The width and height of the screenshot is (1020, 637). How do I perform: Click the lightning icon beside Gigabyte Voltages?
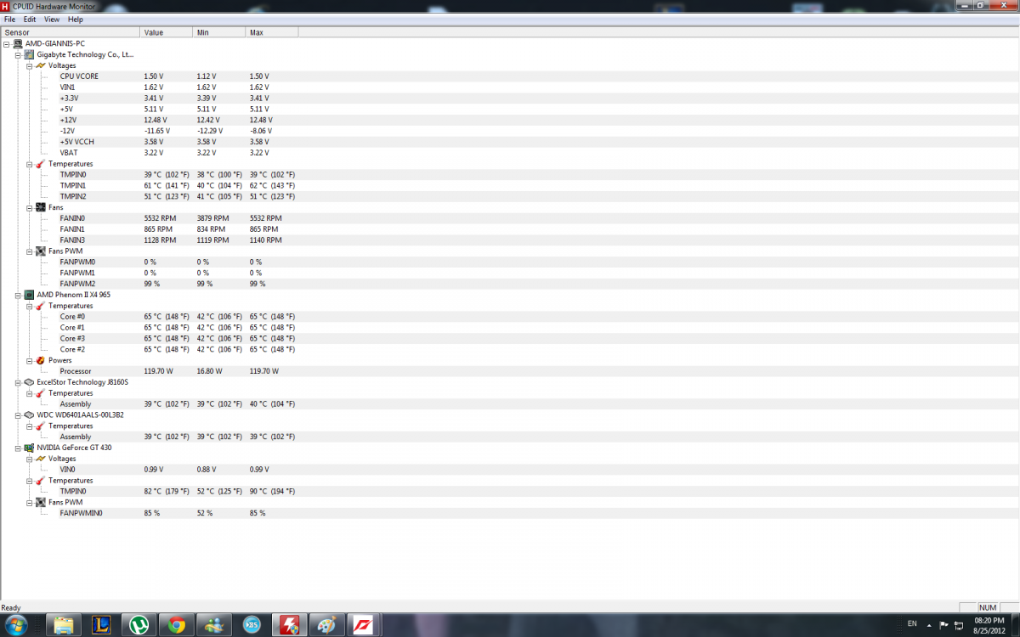click(40, 65)
